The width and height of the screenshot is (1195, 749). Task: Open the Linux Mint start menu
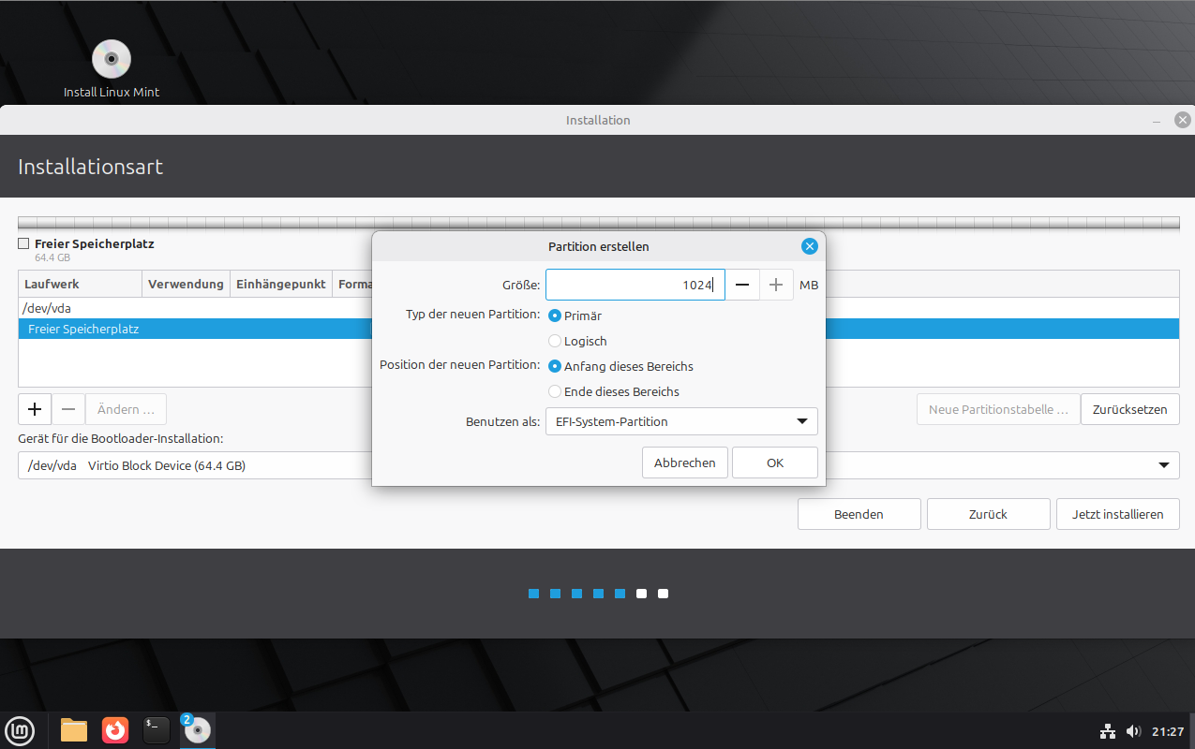point(20,730)
